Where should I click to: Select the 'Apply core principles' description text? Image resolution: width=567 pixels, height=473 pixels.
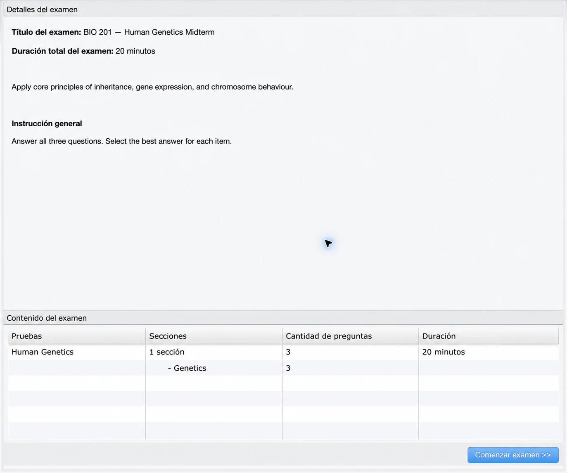tap(152, 87)
